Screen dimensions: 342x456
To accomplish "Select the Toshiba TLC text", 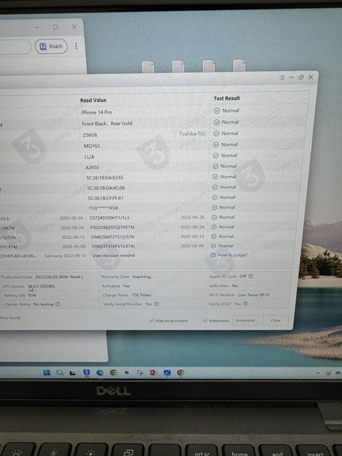I will coord(192,134).
